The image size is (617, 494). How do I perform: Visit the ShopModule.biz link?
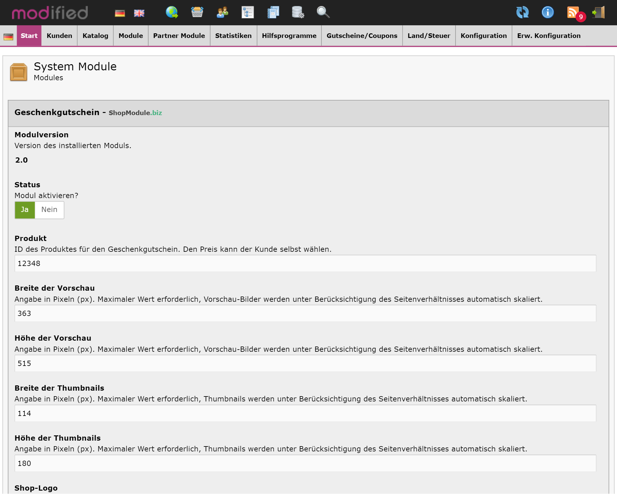pos(135,113)
